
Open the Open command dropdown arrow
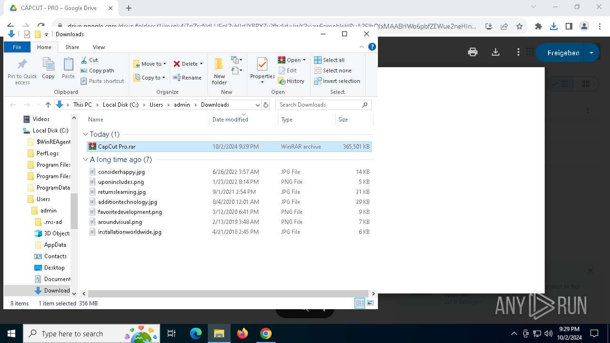(x=304, y=60)
